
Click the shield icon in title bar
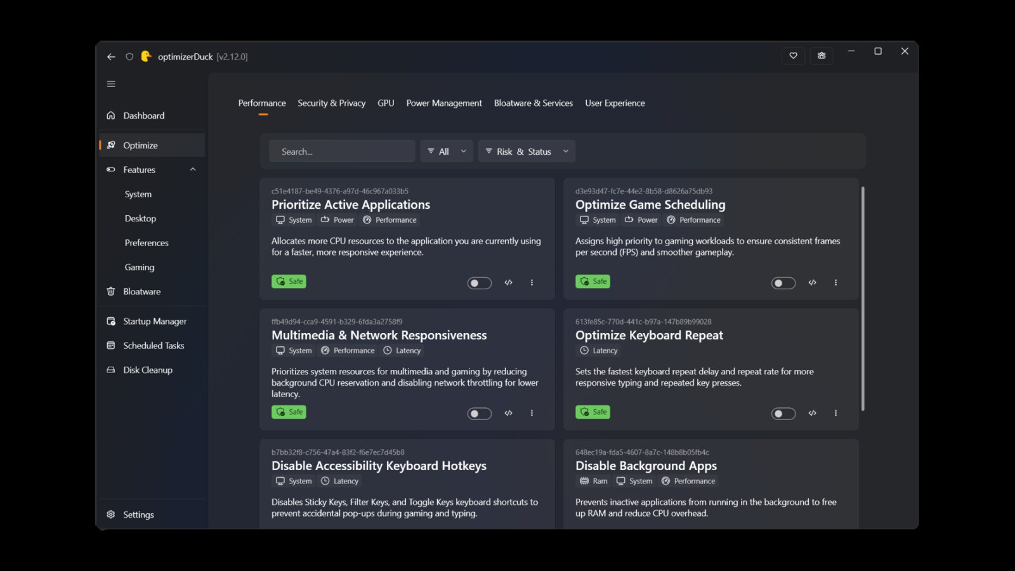129,56
